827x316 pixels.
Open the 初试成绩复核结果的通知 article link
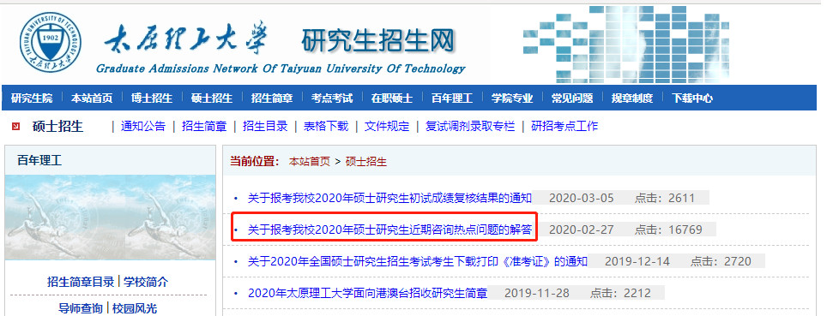coord(389,199)
